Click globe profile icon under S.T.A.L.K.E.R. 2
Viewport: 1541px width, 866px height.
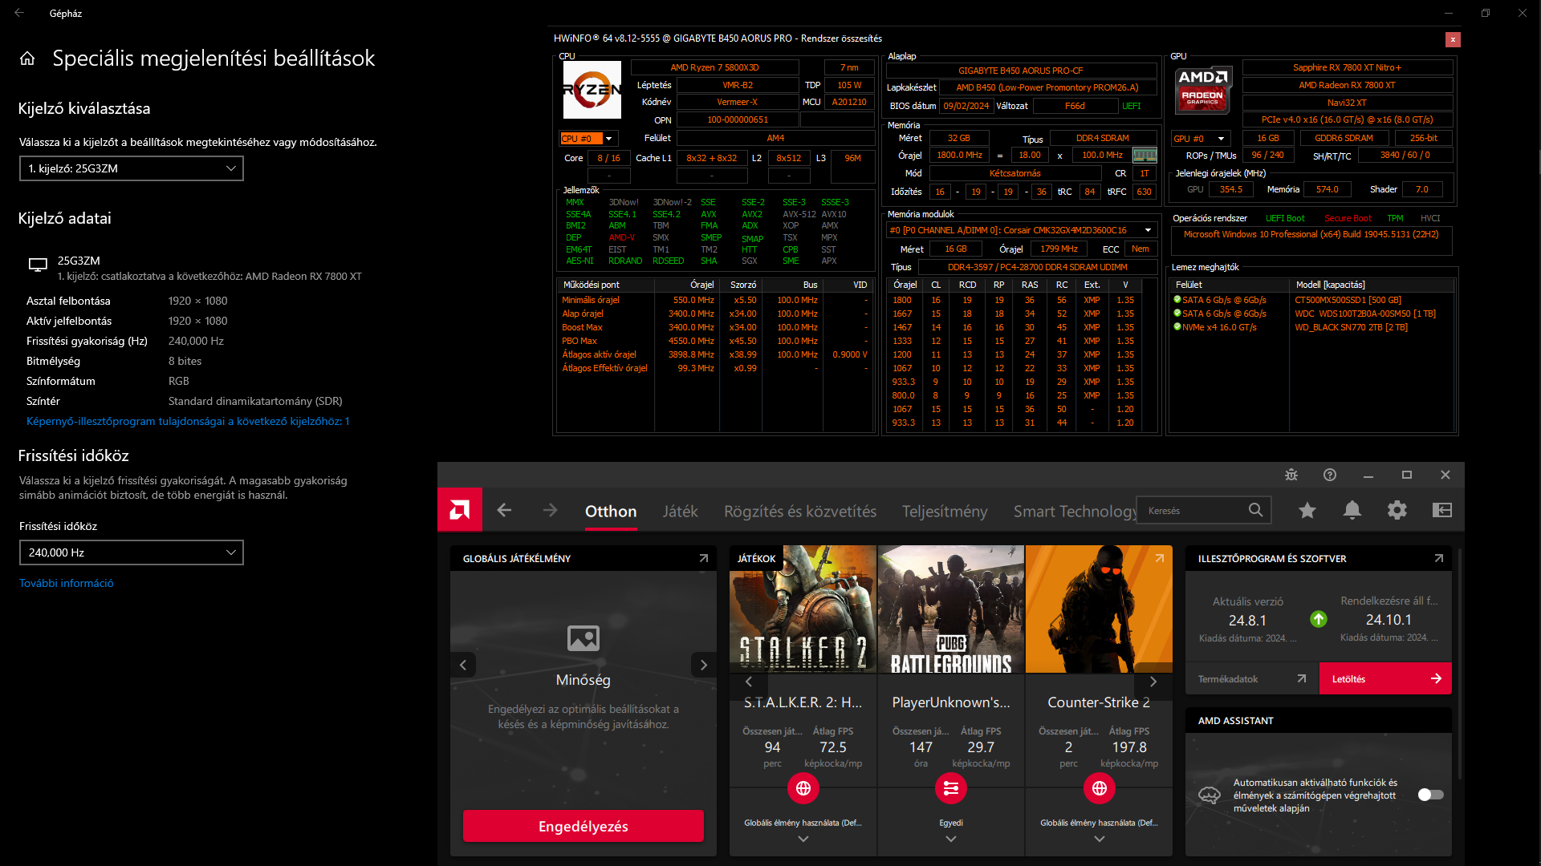(x=803, y=788)
